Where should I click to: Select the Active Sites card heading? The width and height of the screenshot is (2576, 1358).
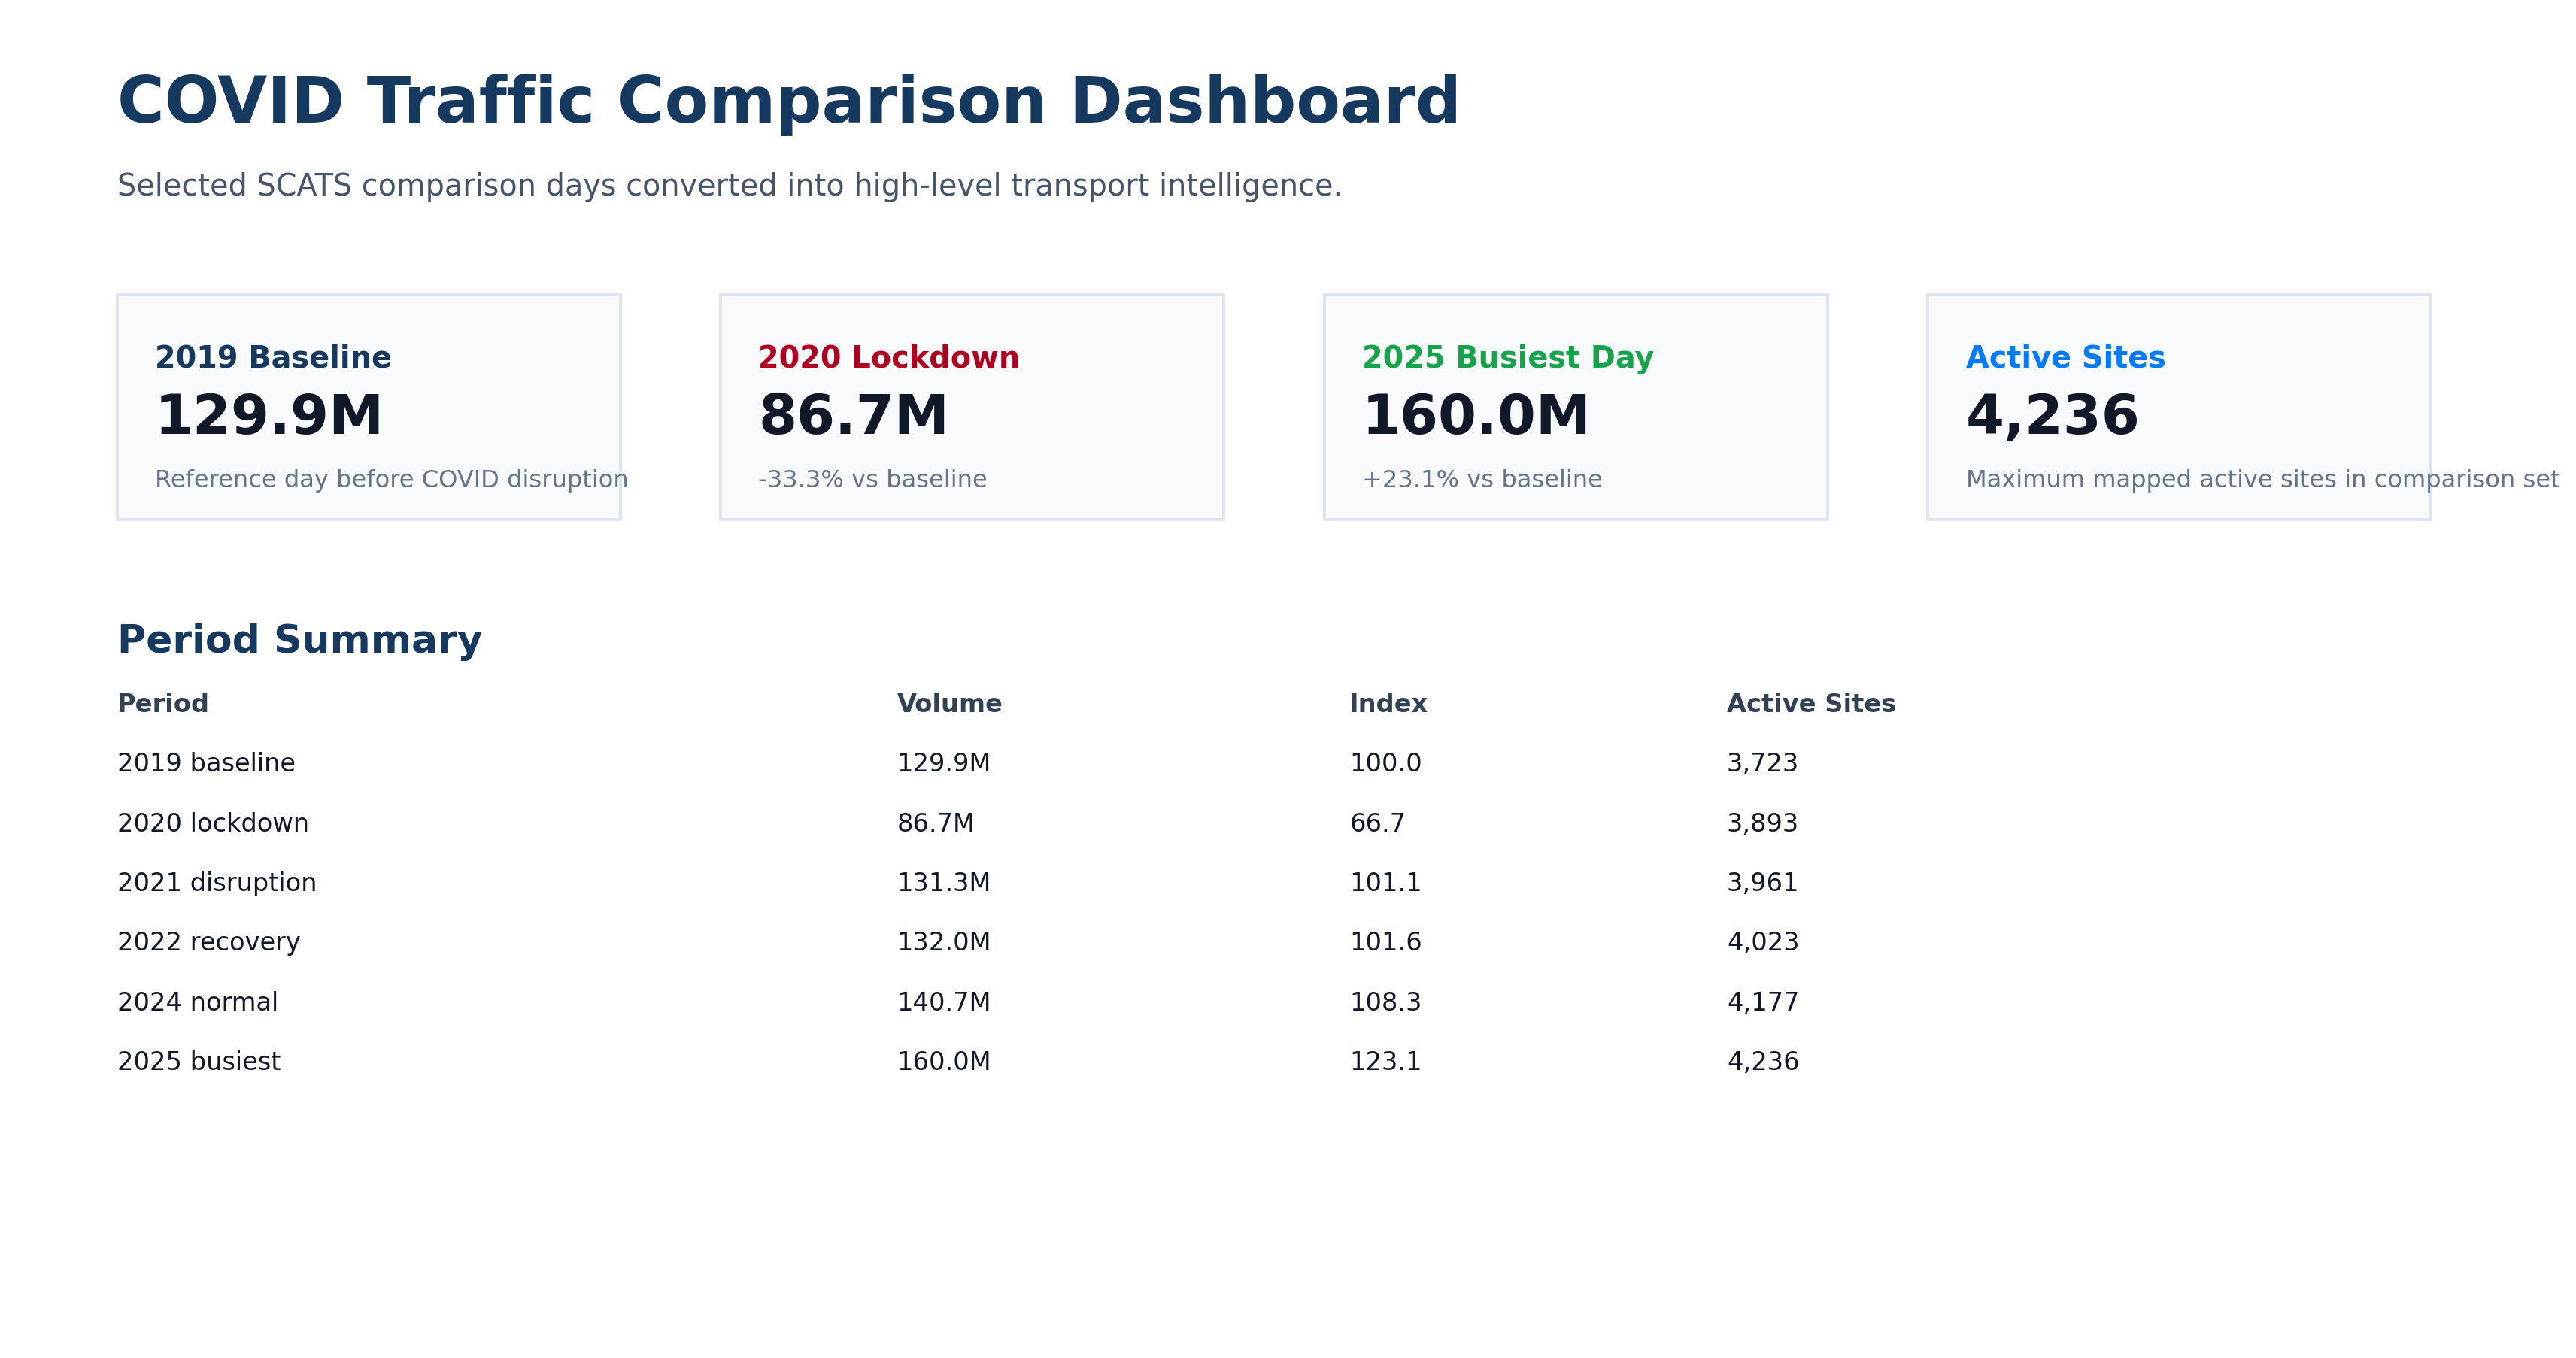pos(2065,358)
